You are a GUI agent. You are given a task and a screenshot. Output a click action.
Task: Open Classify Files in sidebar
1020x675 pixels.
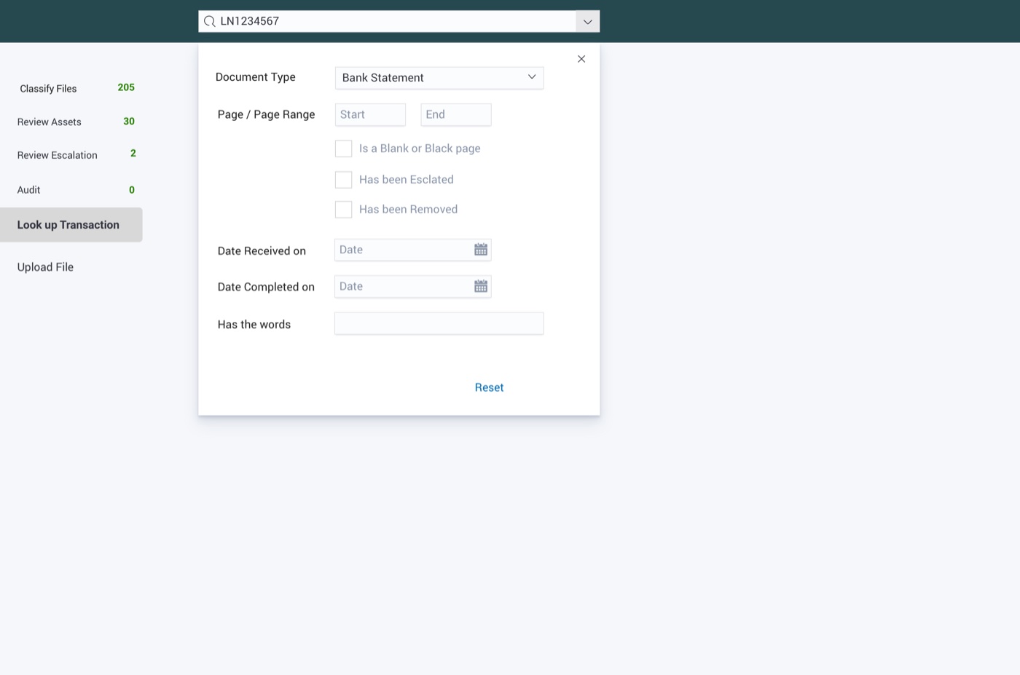48,88
